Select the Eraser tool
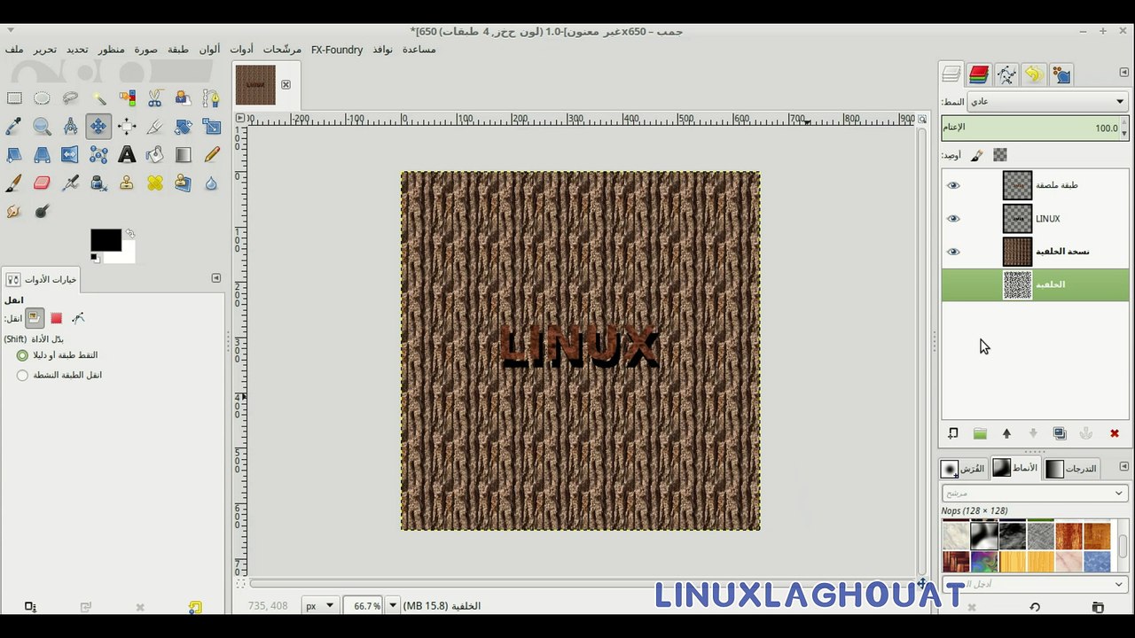Image resolution: width=1135 pixels, height=638 pixels. [42, 183]
